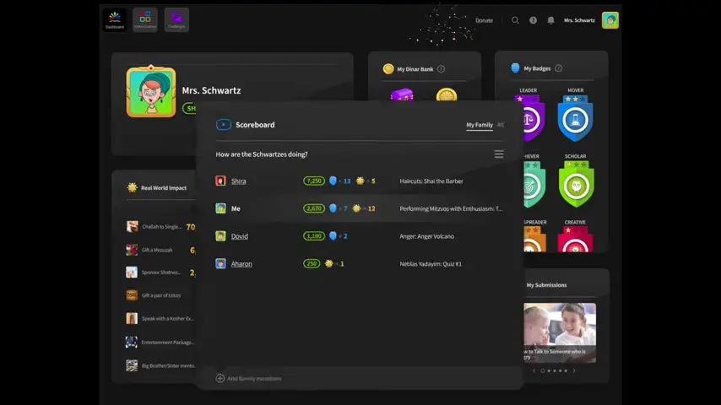The width and height of the screenshot is (721, 405).
Task: Select 'Speak with a Kosher Ex...' item
Action: [160, 319]
